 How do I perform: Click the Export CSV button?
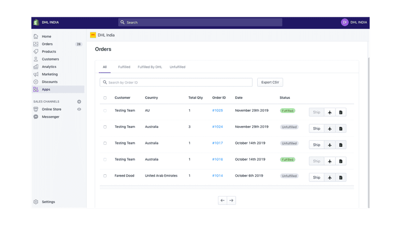[x=270, y=83]
